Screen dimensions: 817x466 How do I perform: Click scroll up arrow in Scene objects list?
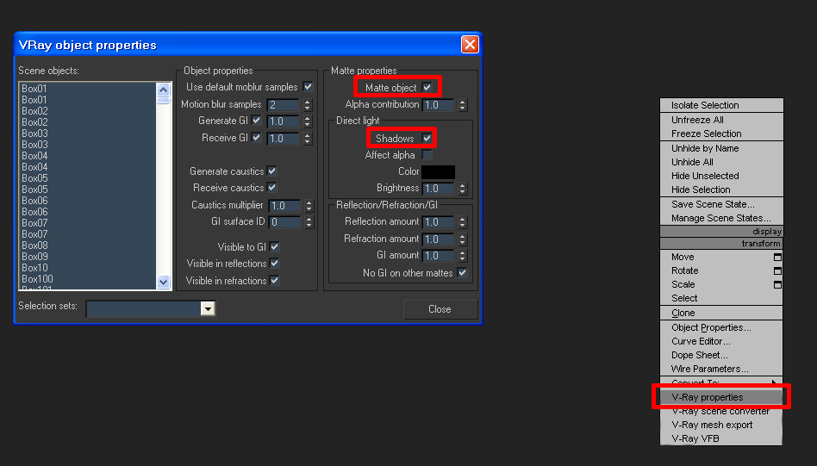tap(163, 90)
